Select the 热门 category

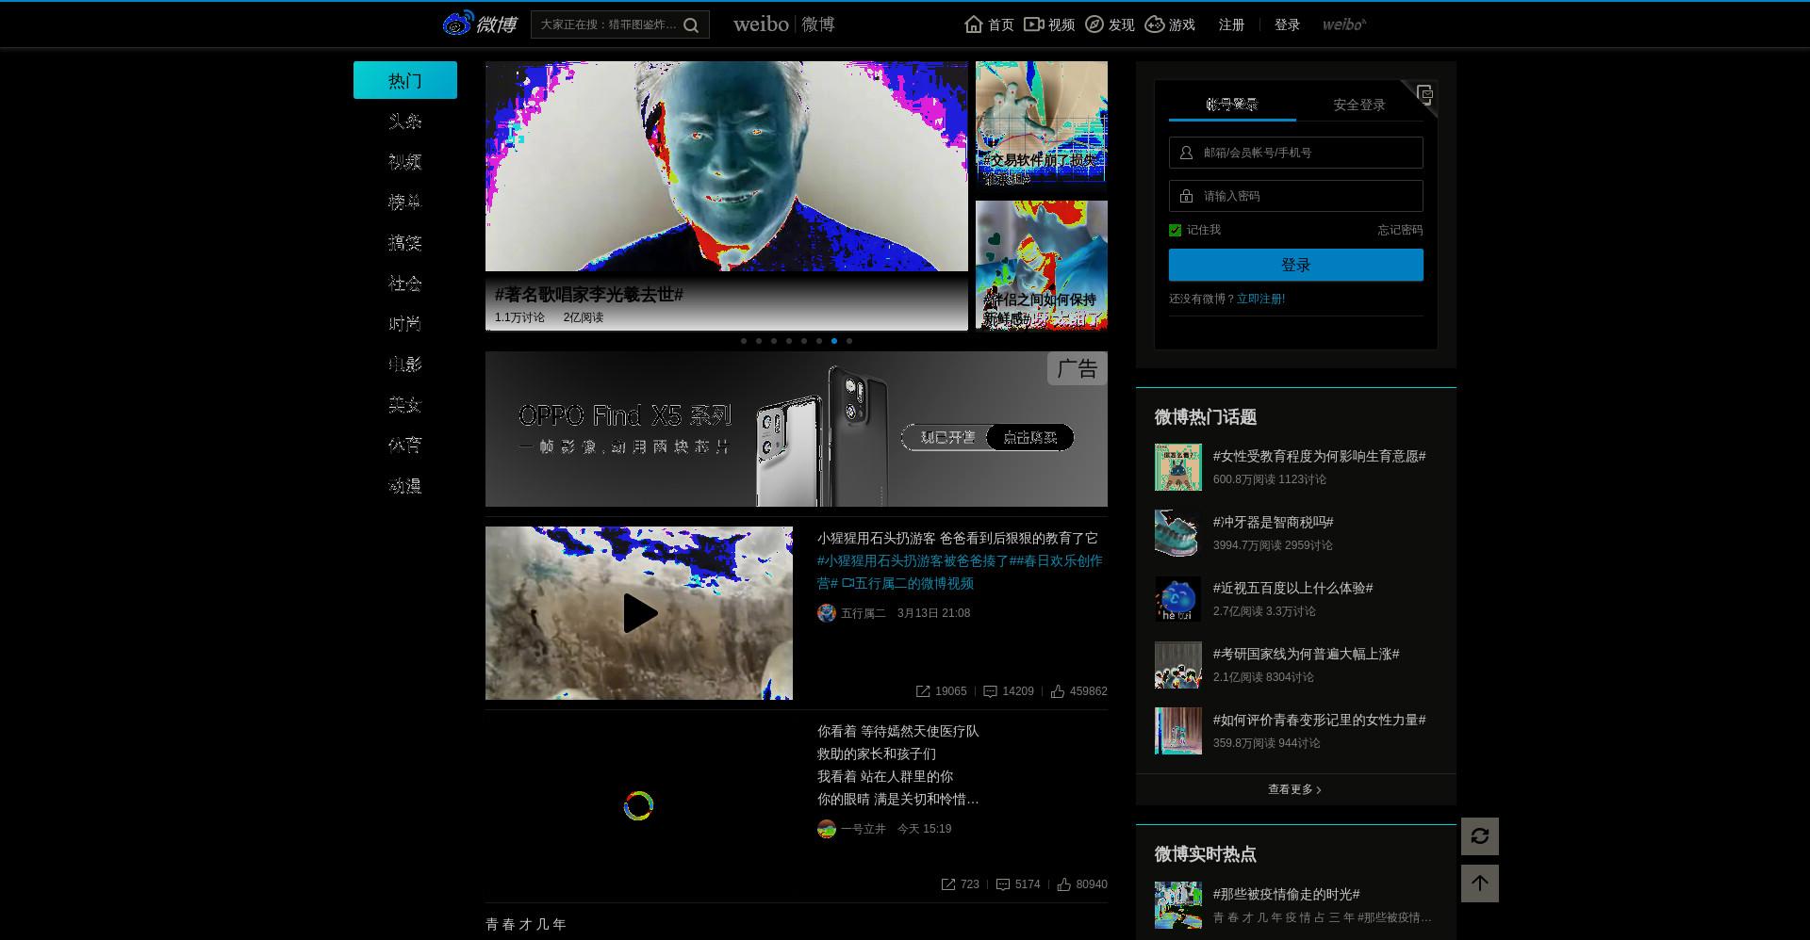click(405, 80)
